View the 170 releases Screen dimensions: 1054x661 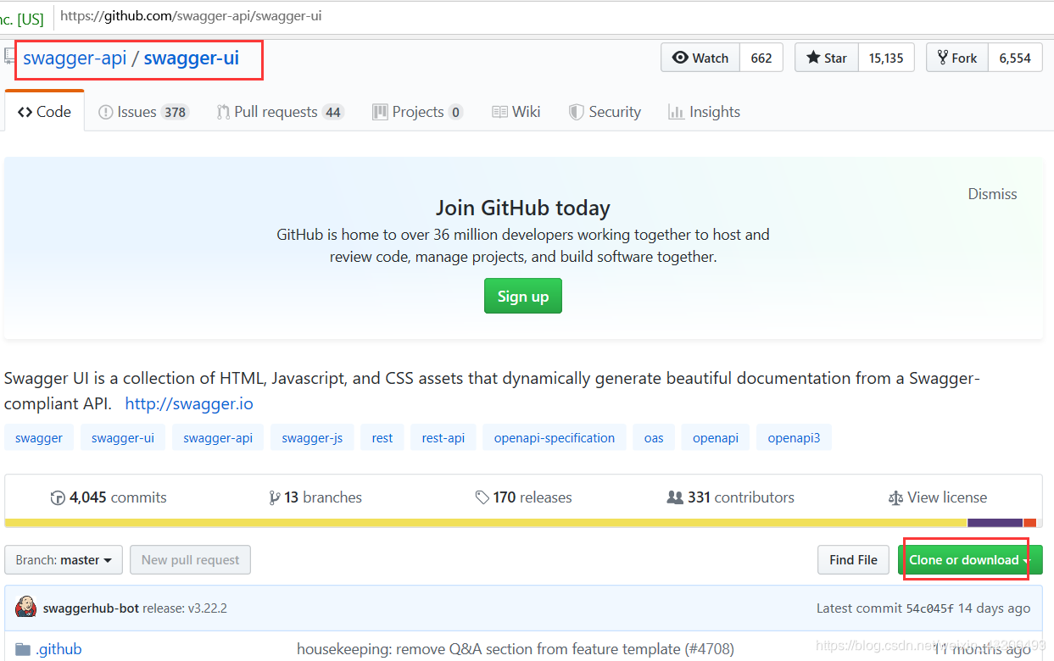tap(523, 497)
